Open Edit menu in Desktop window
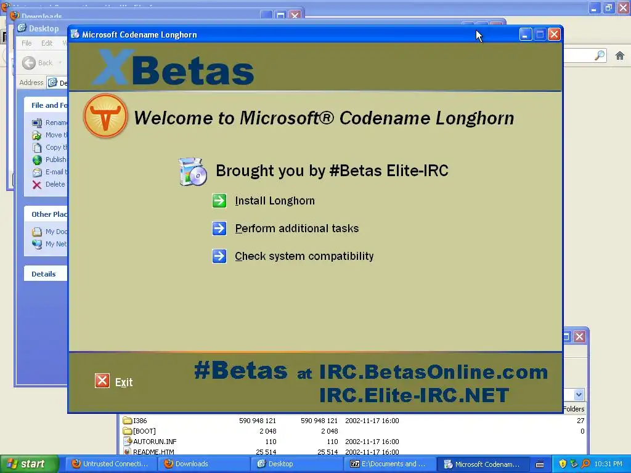The image size is (631, 473). (x=47, y=43)
